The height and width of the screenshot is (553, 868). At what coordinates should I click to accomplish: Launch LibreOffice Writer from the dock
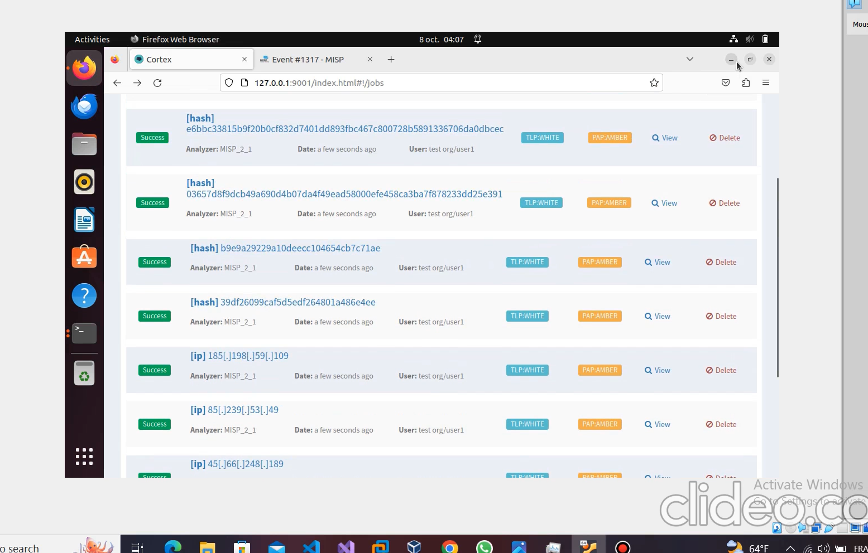pyautogui.click(x=84, y=220)
